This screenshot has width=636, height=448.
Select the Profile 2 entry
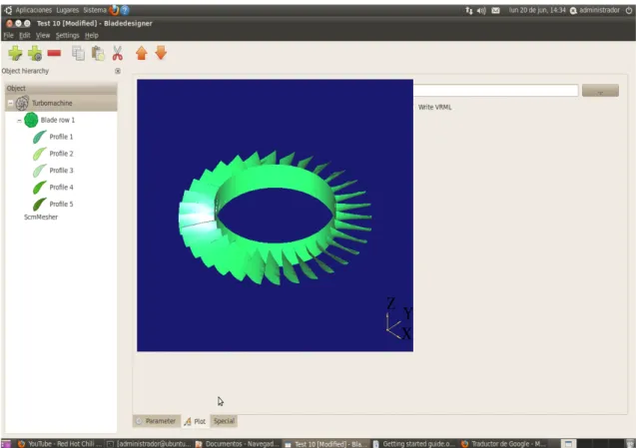61,154
